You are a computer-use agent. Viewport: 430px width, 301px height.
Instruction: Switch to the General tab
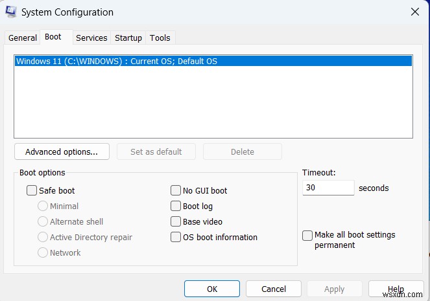tap(23, 38)
